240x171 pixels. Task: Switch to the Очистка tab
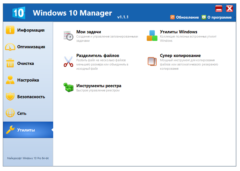click(28, 63)
